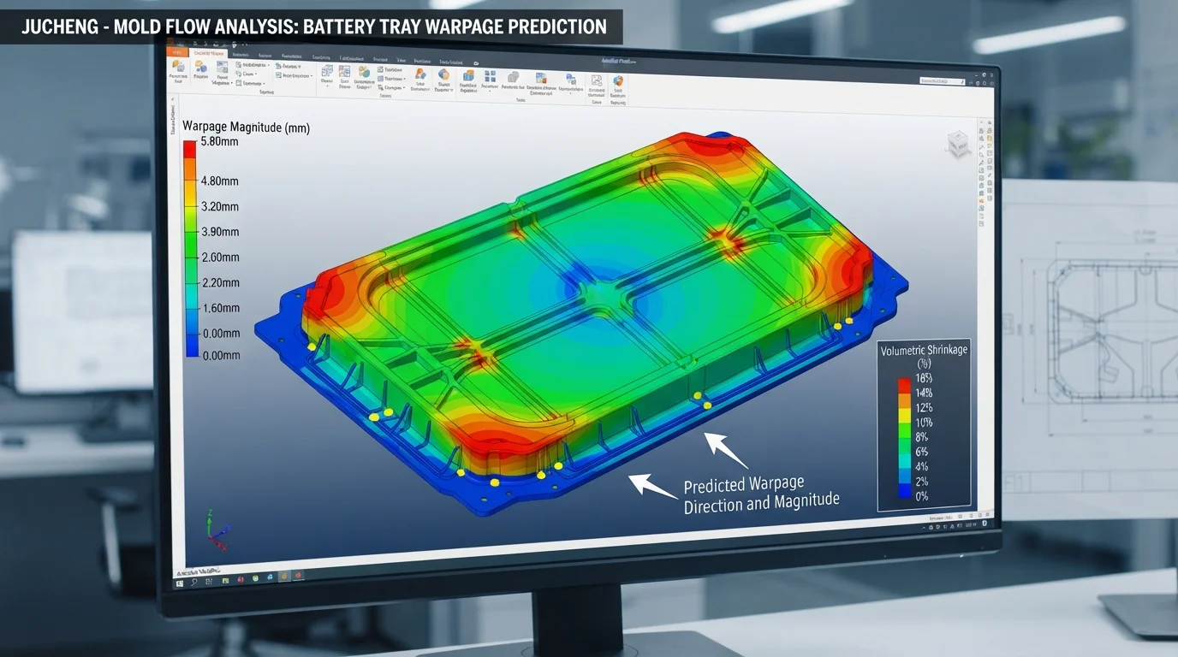This screenshot has height=657, width=1178.
Task: Click the ribbon icon with orange and blue figure
Action: tap(420, 74)
